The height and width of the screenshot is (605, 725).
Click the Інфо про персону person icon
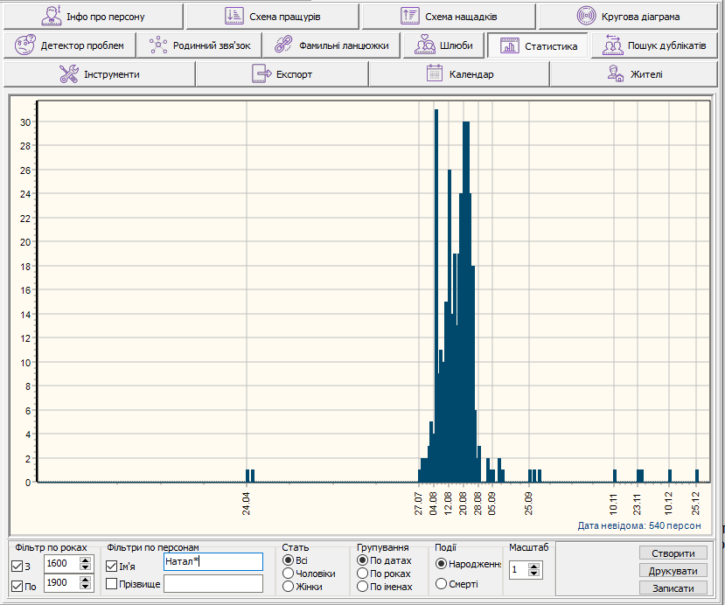pos(52,17)
